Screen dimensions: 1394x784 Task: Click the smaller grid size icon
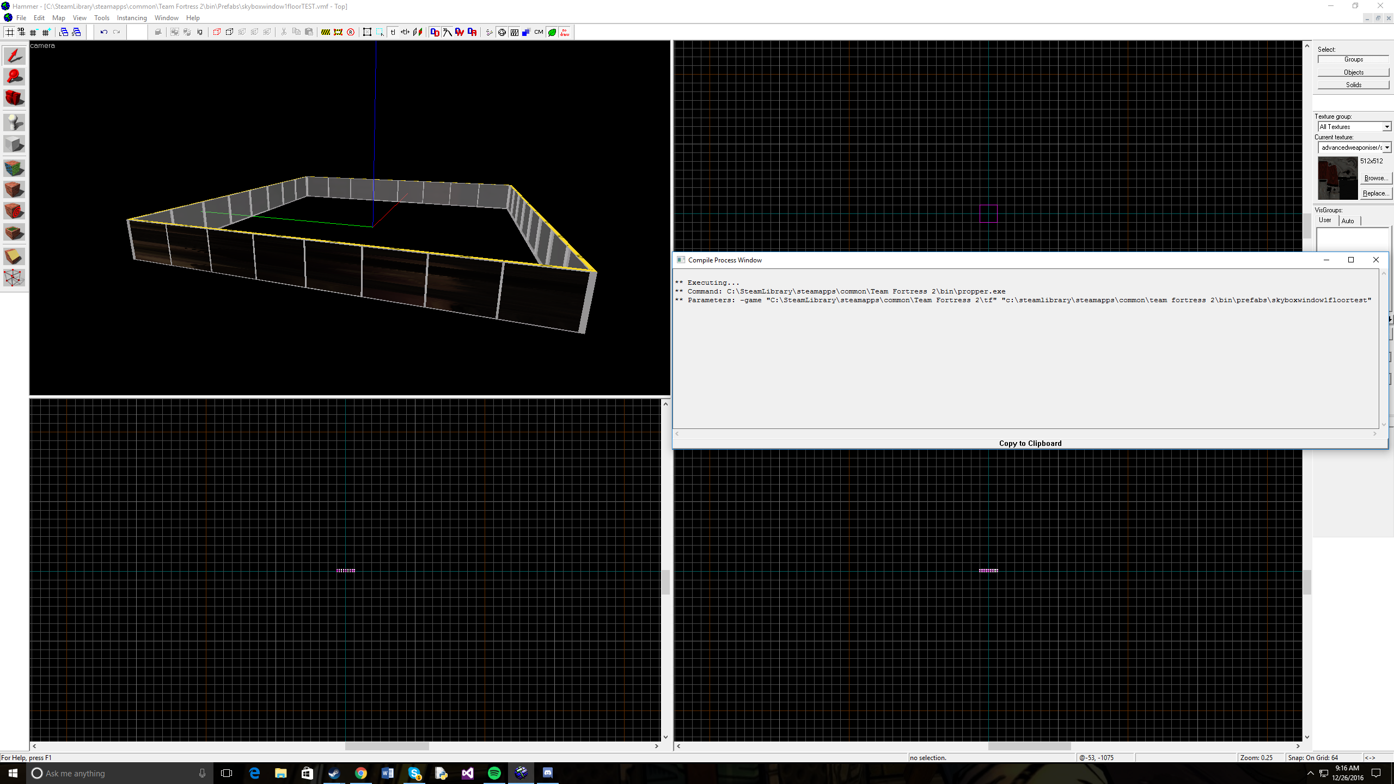click(34, 32)
